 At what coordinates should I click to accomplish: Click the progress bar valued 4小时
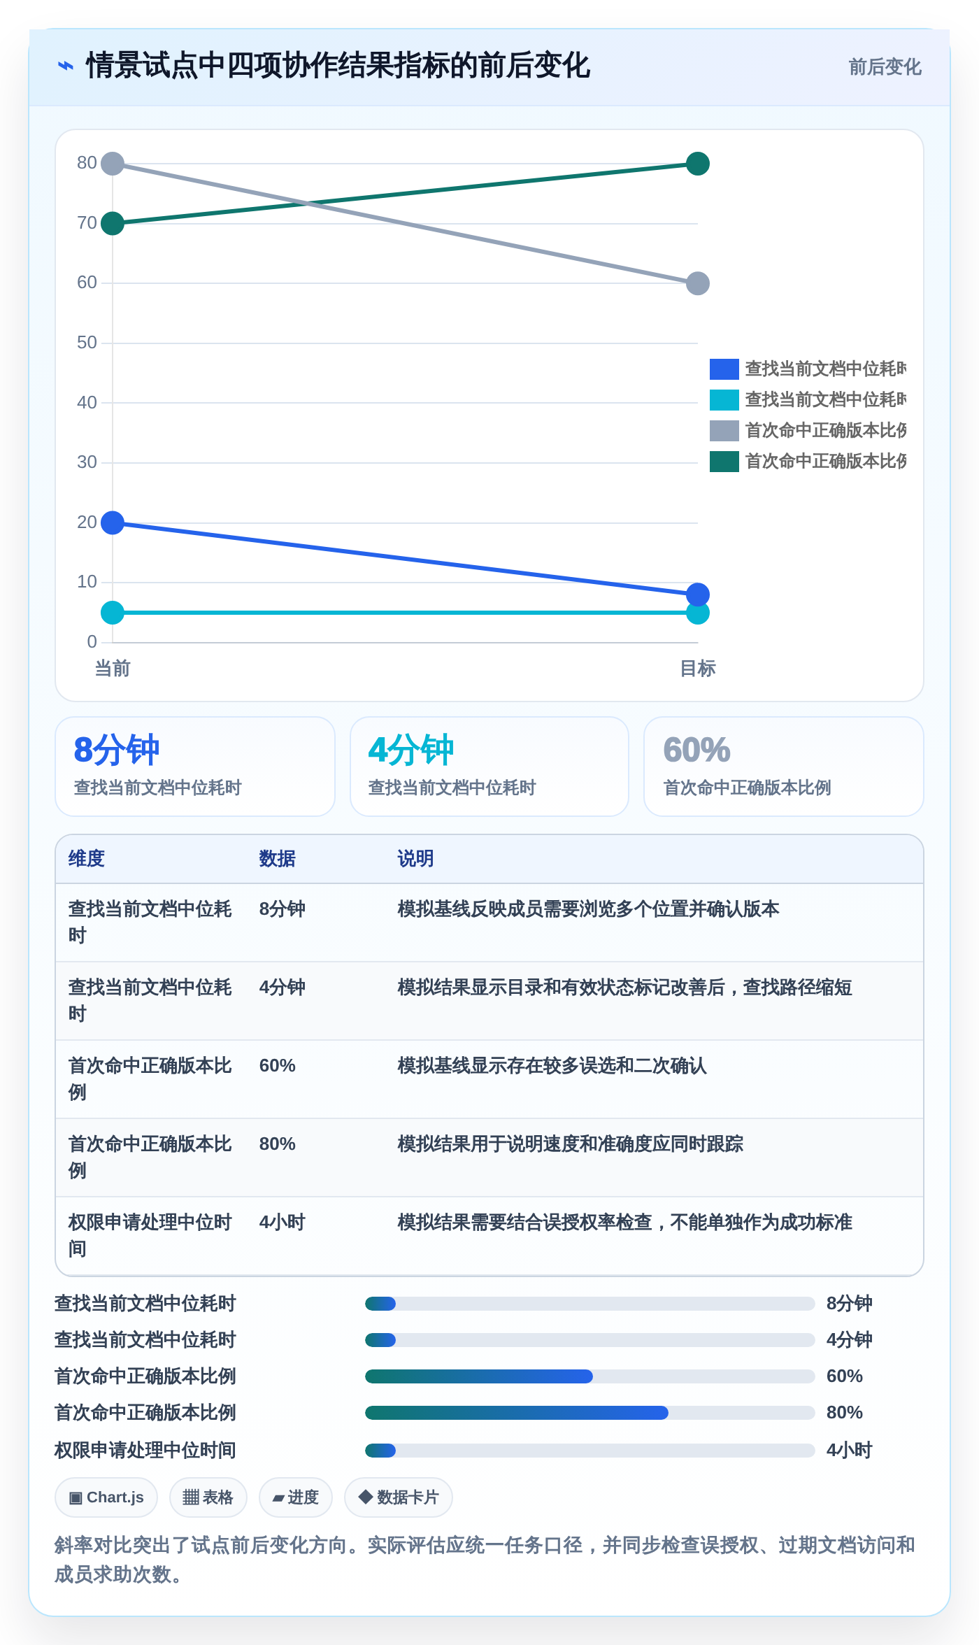[590, 1451]
